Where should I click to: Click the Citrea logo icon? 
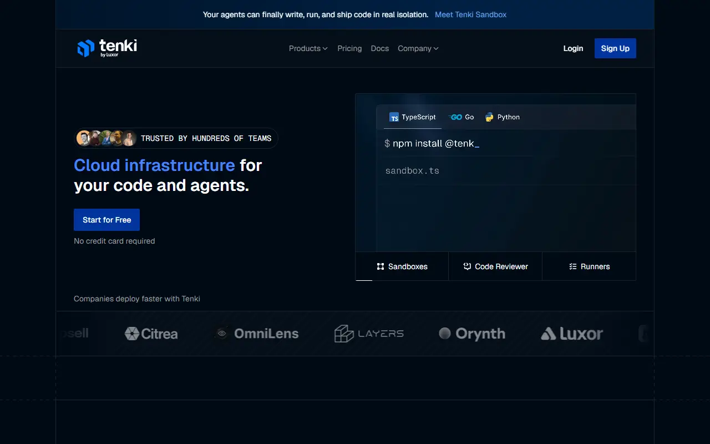pyautogui.click(x=132, y=334)
